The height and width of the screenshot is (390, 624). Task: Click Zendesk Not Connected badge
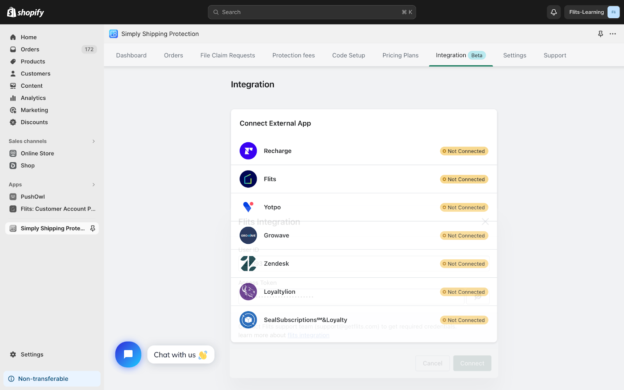[464, 264]
